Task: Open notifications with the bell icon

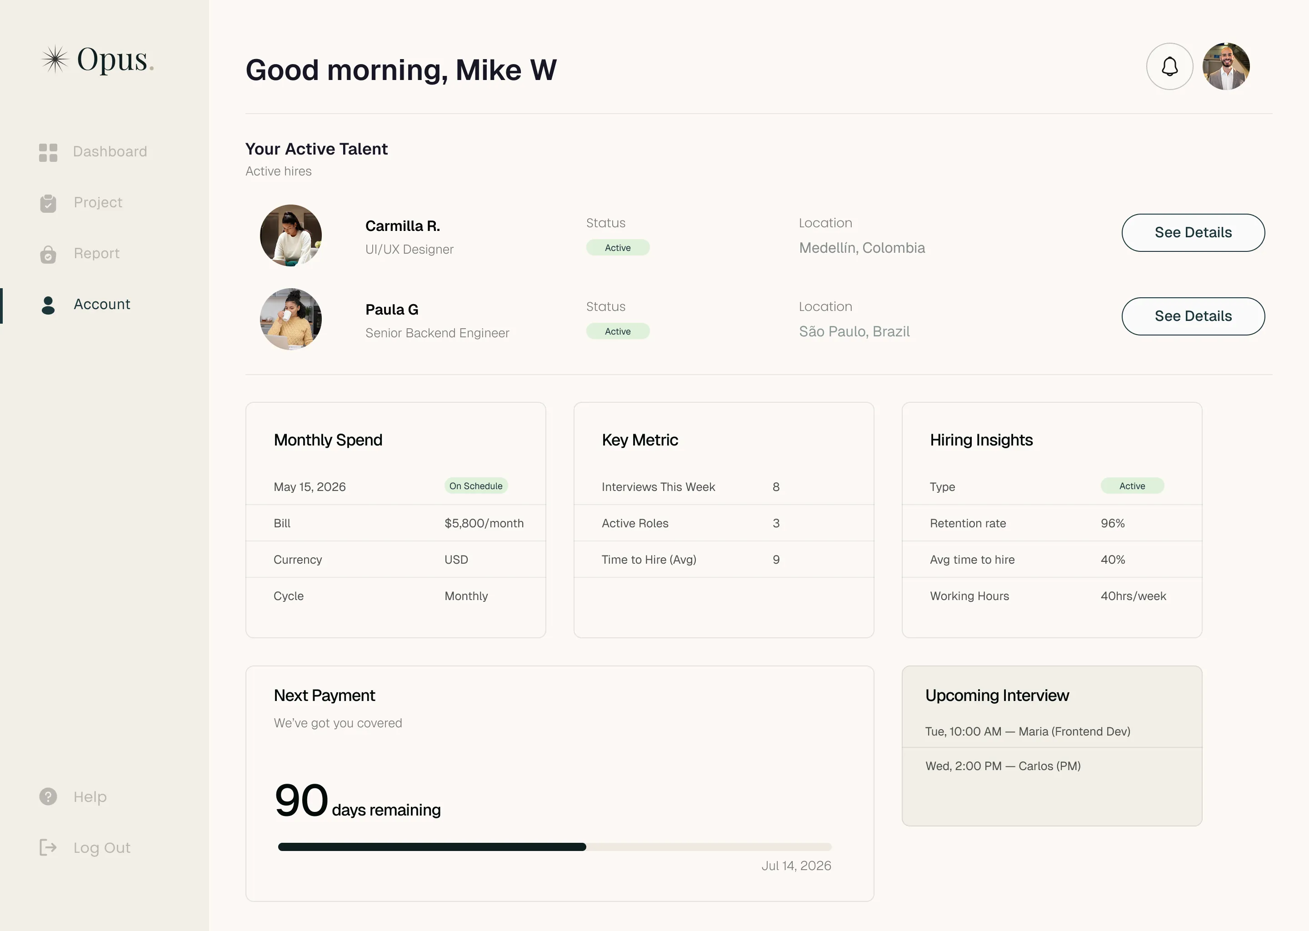Action: pos(1170,66)
